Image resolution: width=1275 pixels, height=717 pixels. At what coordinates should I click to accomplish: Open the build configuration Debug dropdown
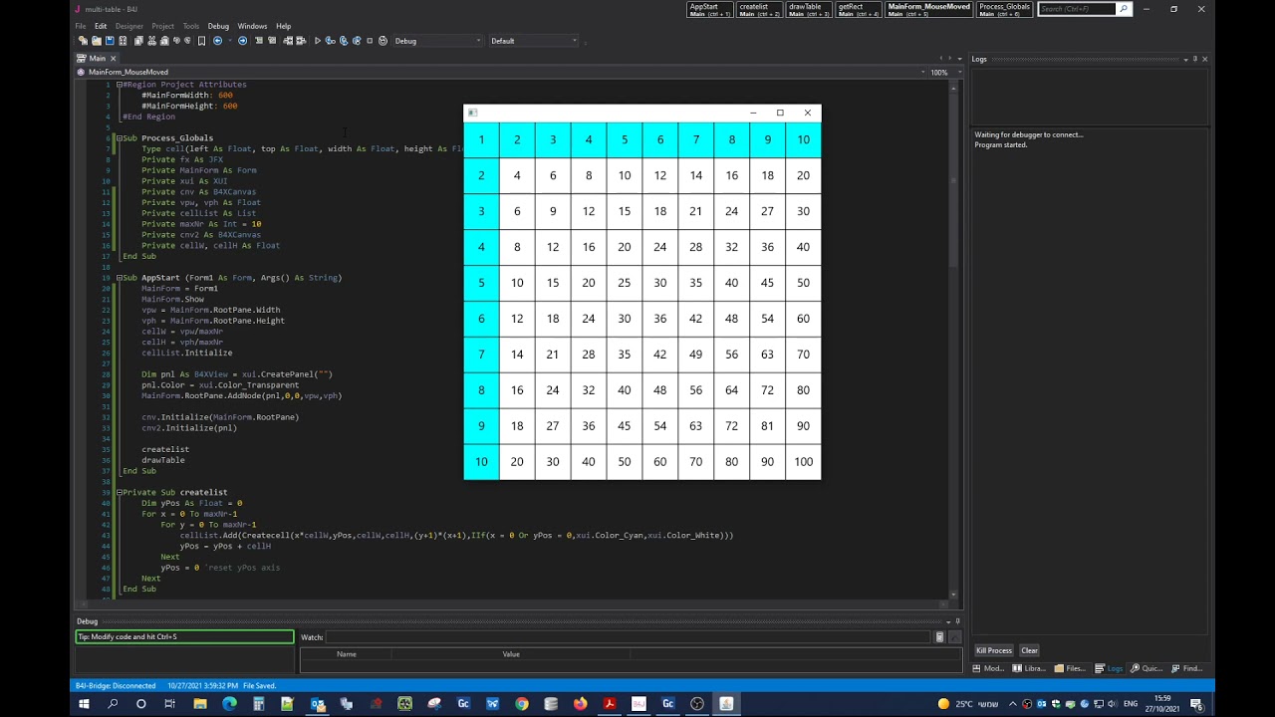[x=437, y=41]
